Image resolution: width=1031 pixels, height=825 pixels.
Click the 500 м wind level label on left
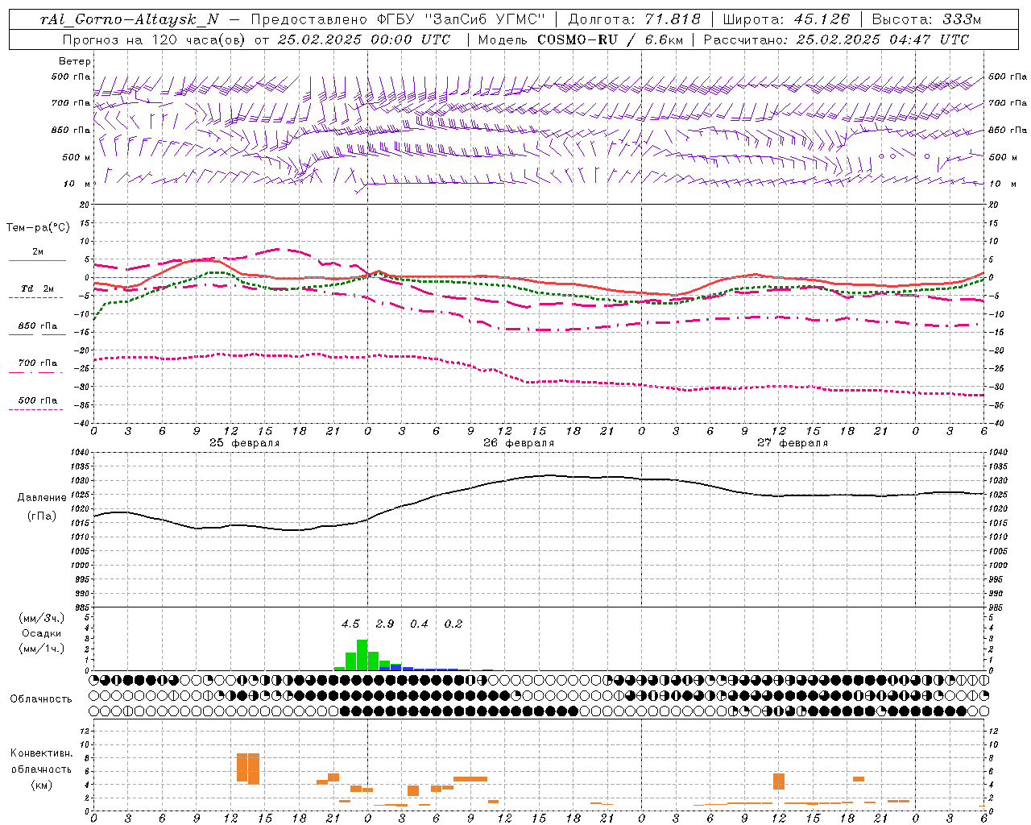(x=77, y=157)
